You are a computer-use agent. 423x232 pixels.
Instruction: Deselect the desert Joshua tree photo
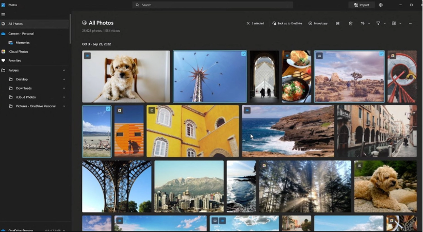pos(381,54)
